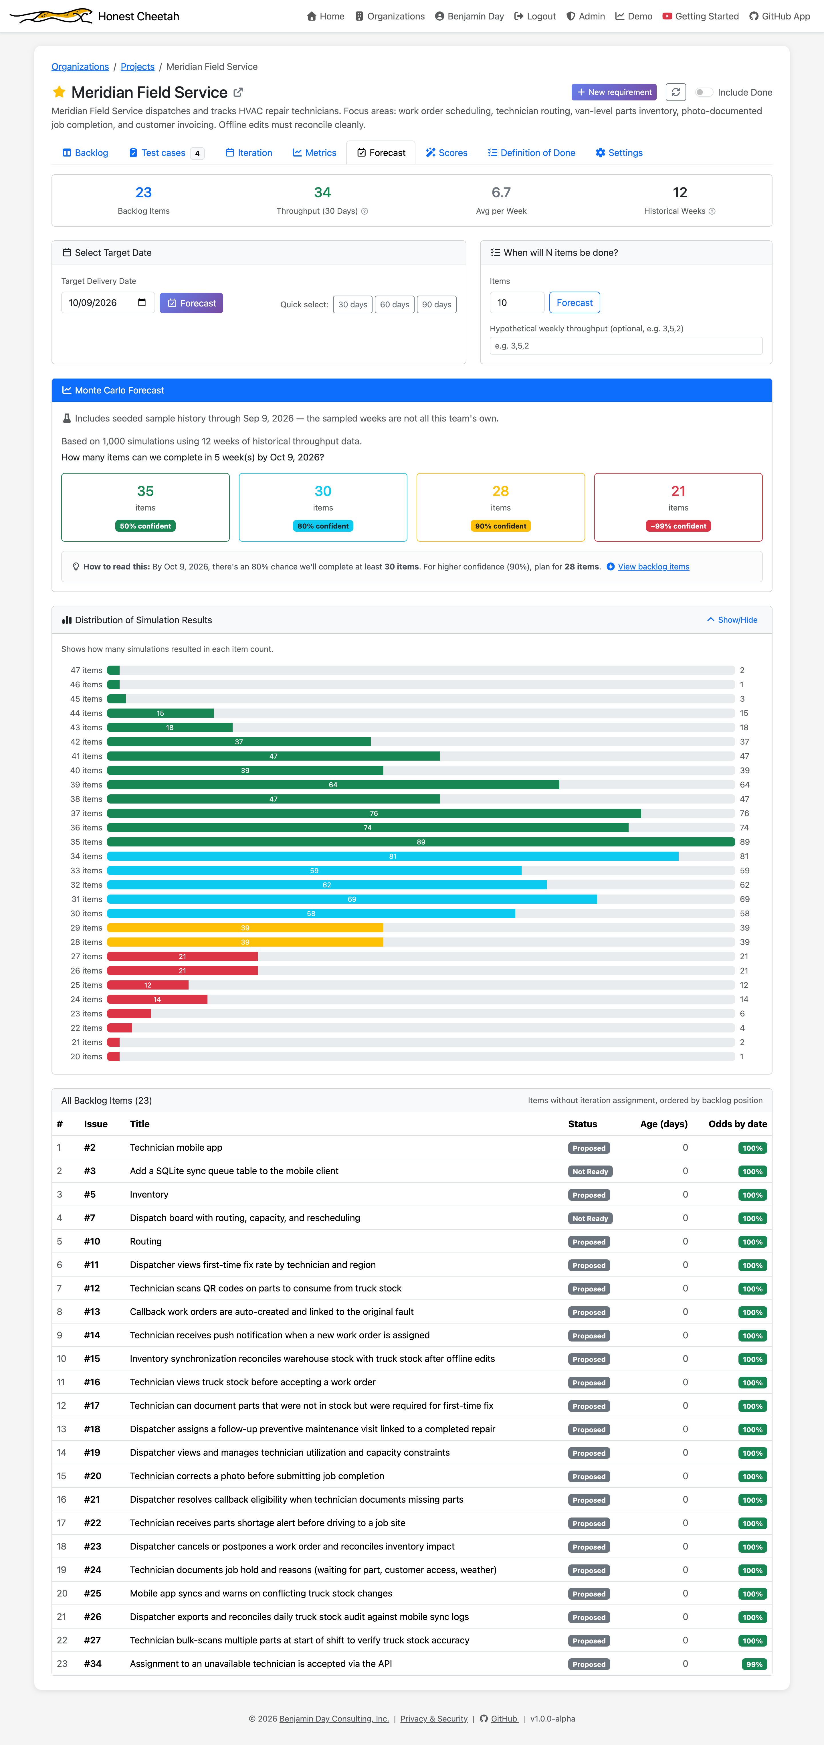Open Admin in top navigation

[586, 16]
